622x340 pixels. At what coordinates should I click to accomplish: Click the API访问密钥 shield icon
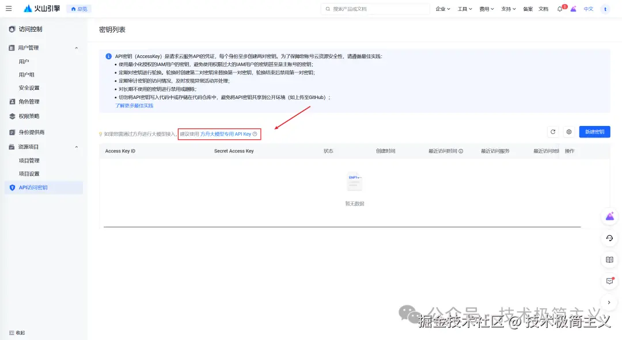[x=12, y=188]
